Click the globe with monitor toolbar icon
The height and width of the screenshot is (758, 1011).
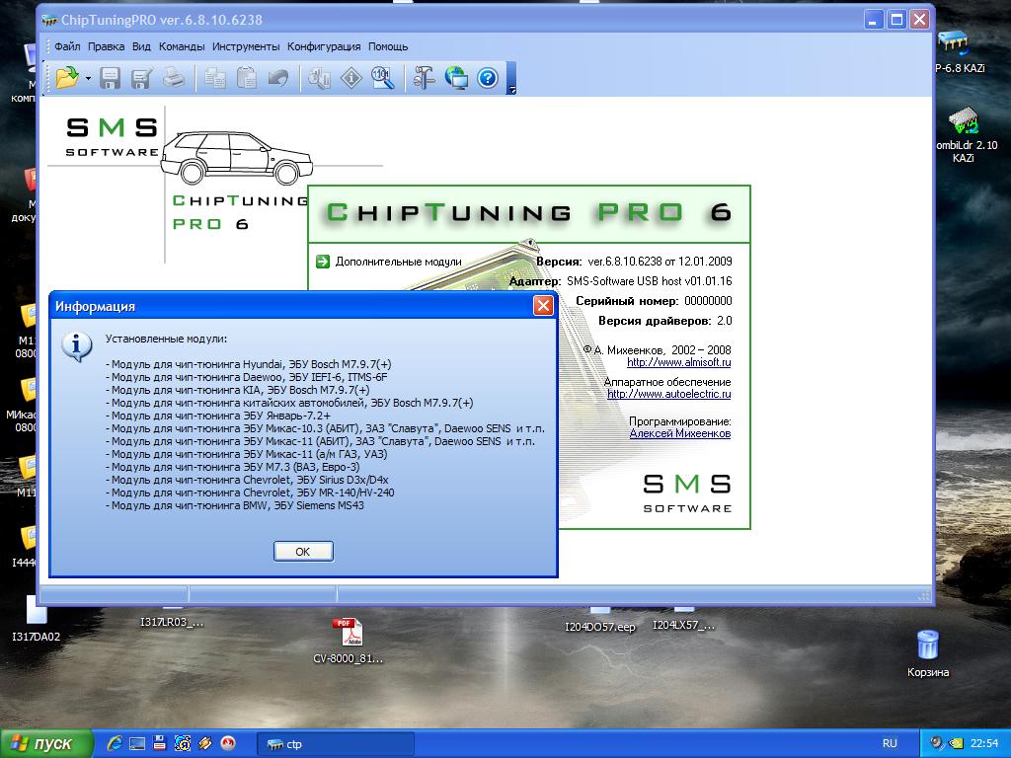[456, 78]
